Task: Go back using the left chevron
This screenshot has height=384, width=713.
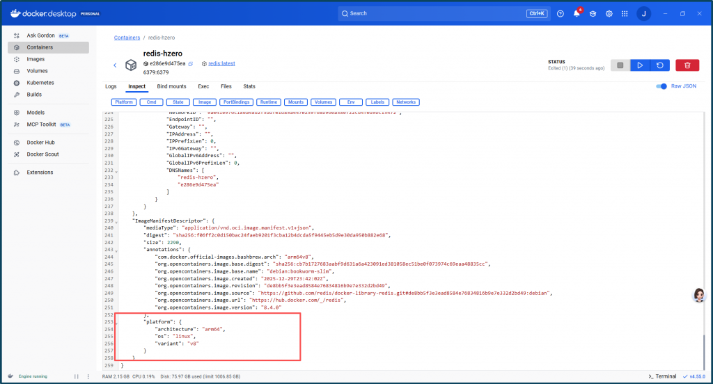Action: tap(115, 65)
